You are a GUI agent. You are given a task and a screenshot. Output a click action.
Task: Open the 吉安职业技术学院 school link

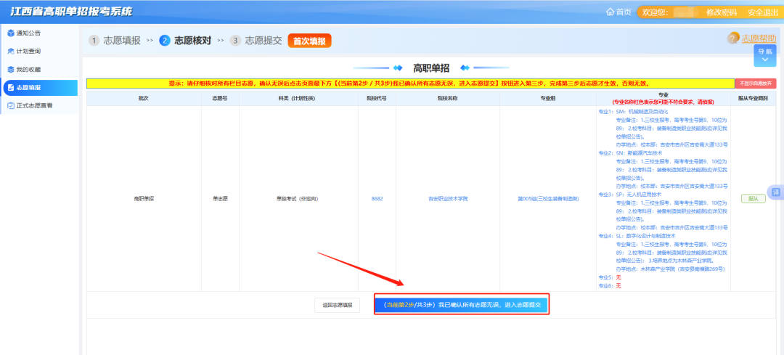click(448, 198)
